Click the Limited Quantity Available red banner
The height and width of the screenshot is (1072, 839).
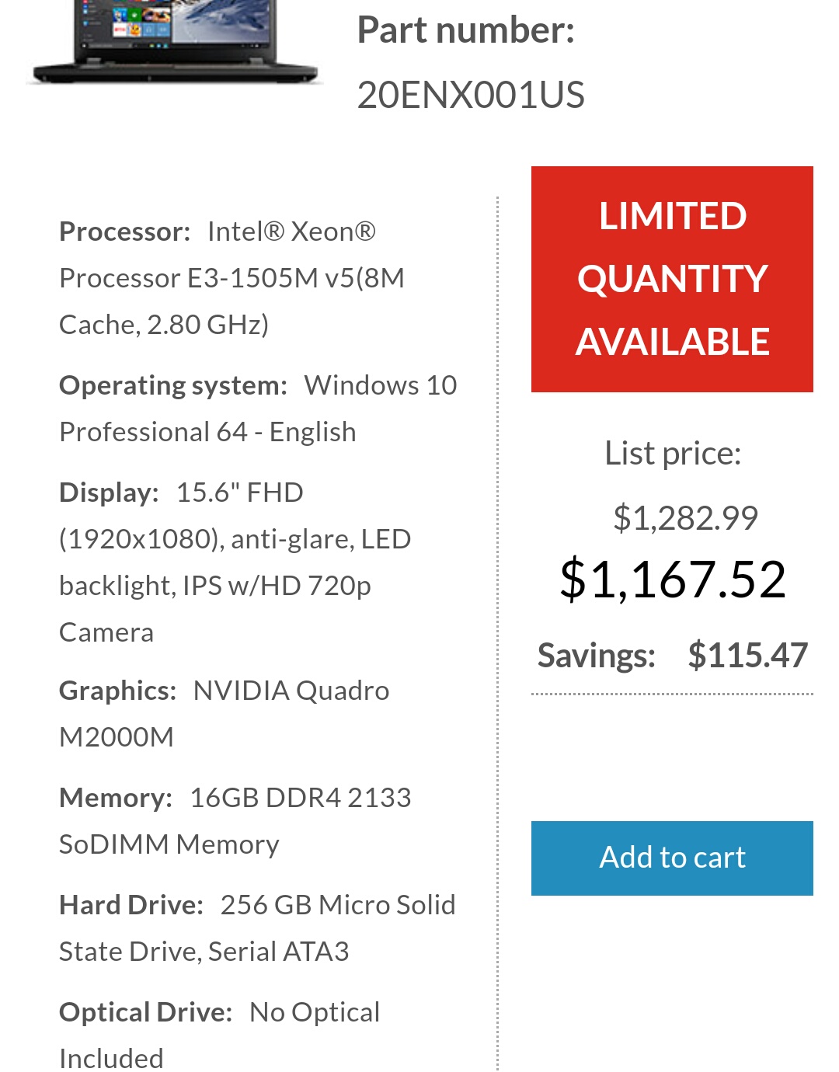pyautogui.click(x=672, y=279)
